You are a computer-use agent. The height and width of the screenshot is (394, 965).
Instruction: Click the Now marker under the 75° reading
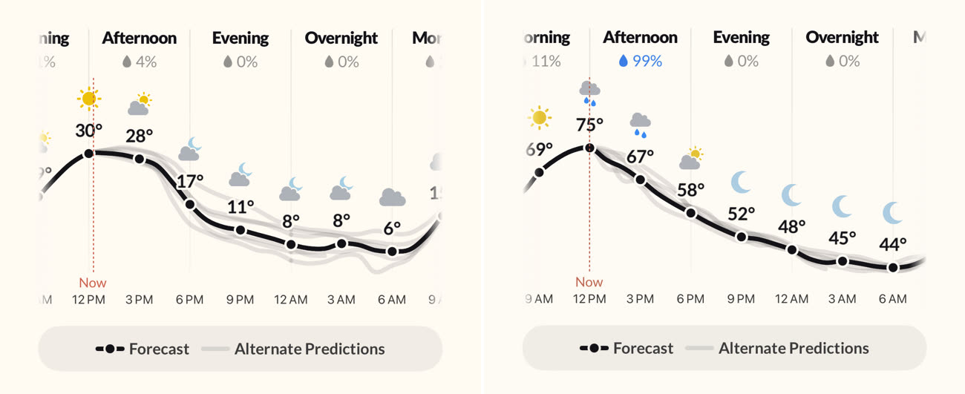coord(589,282)
